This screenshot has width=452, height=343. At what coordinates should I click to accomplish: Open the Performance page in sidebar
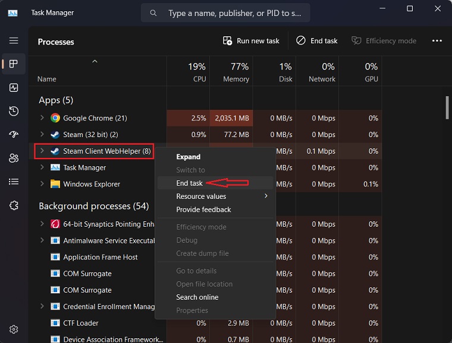pyautogui.click(x=14, y=88)
